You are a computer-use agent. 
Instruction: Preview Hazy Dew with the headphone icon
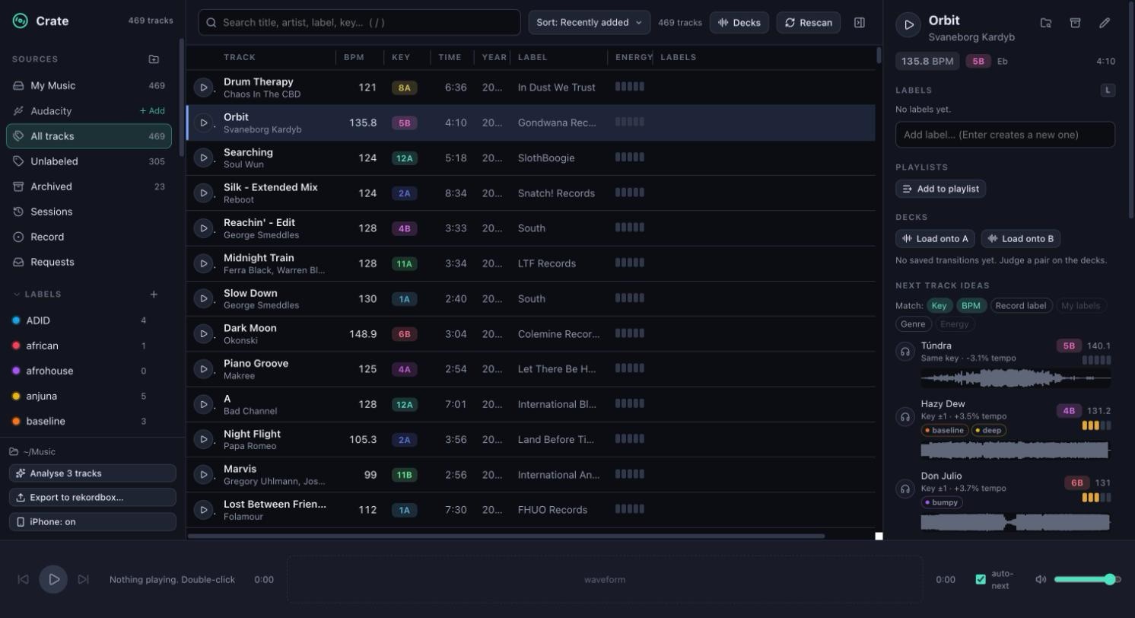[905, 416]
